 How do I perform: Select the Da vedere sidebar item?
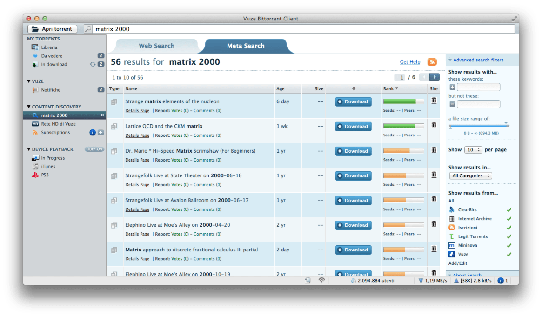click(52, 56)
